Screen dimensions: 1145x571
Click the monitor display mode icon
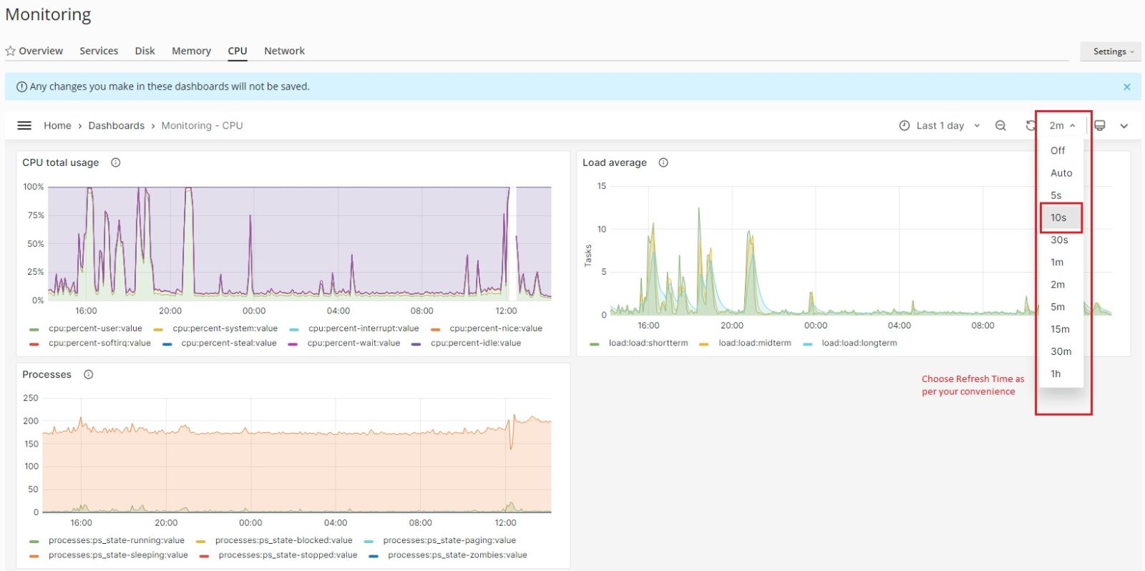click(x=1100, y=126)
